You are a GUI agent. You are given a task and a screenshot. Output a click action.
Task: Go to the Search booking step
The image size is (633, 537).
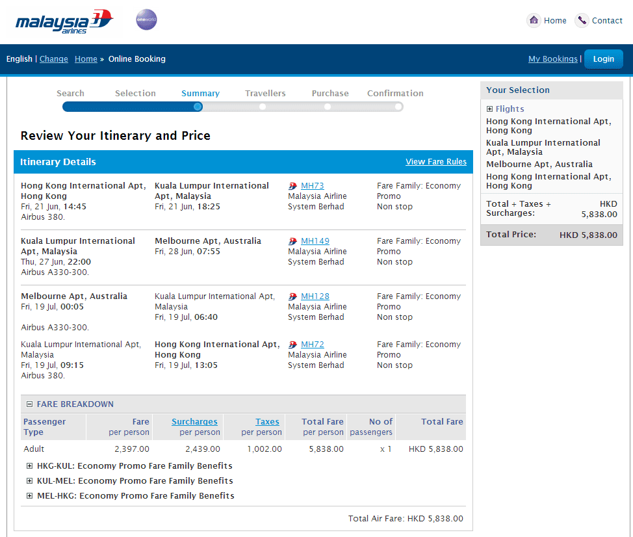click(x=70, y=94)
